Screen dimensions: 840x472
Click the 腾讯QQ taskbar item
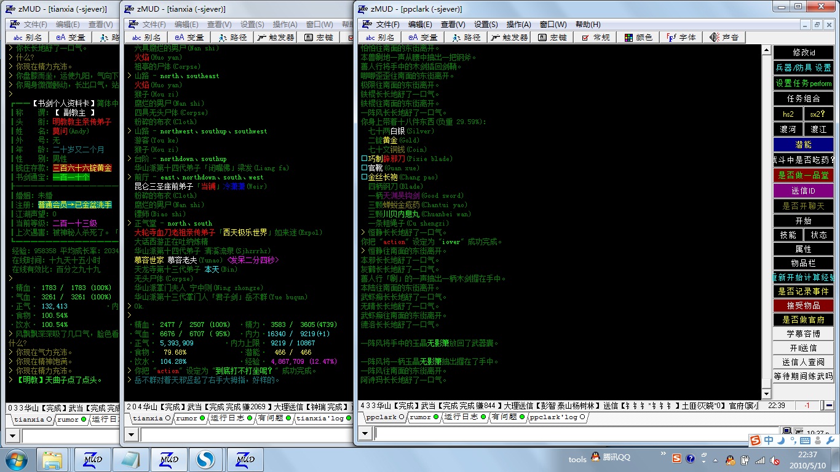point(610,457)
